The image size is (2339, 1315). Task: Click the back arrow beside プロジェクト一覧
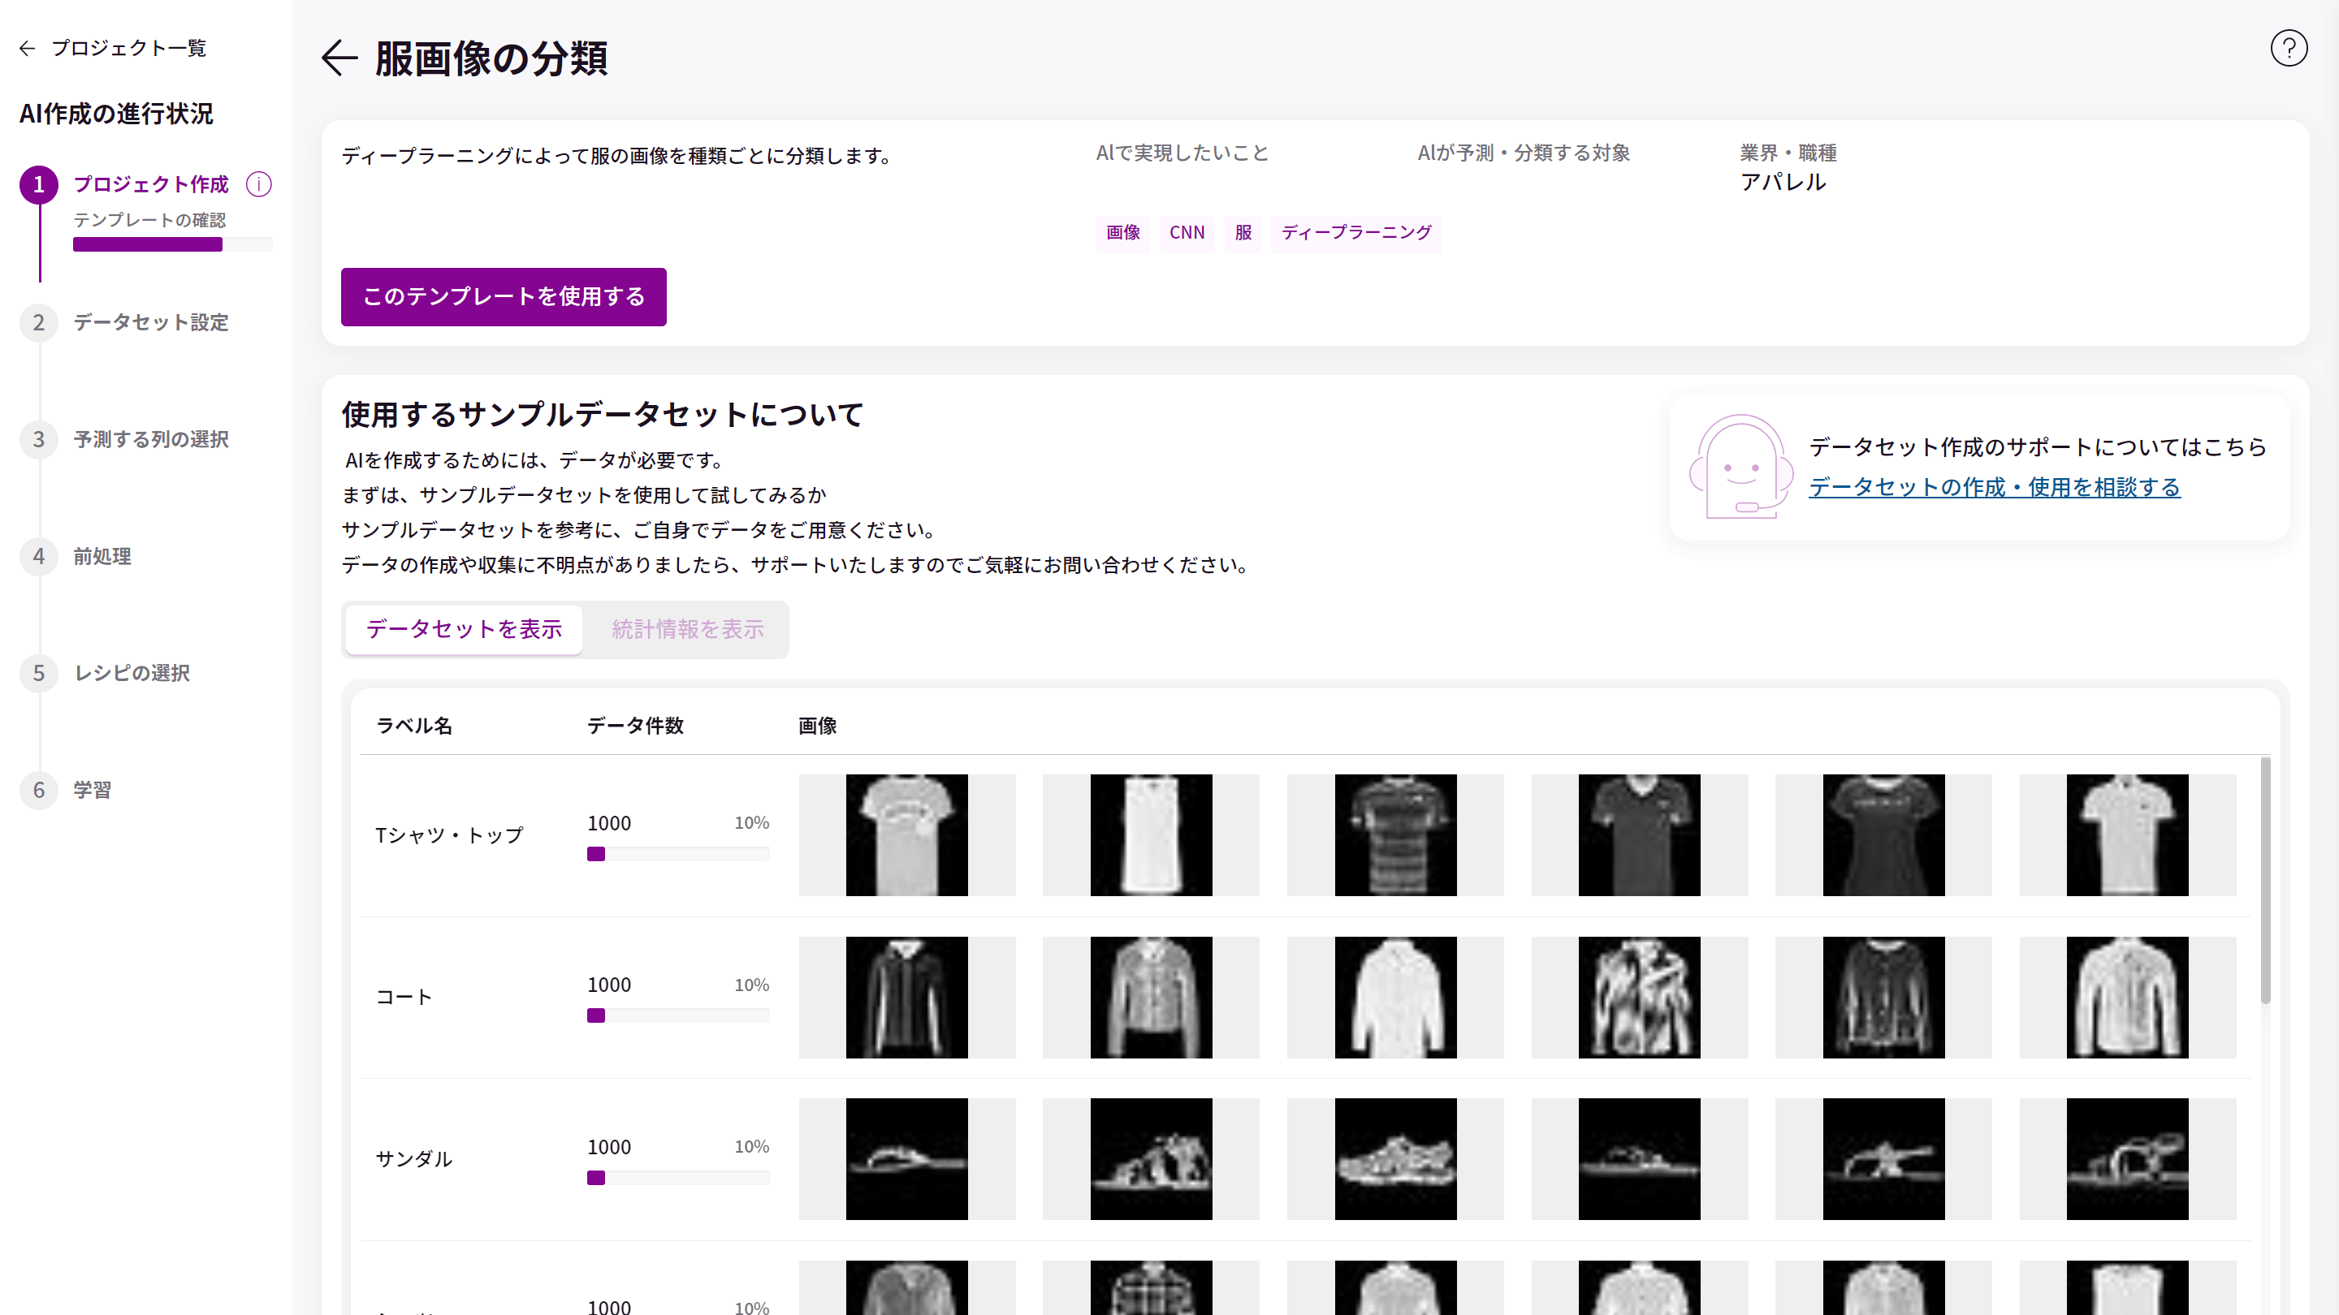click(28, 48)
